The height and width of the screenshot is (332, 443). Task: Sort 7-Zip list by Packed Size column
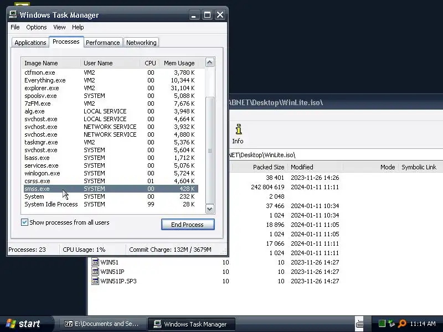pyautogui.click(x=259, y=167)
